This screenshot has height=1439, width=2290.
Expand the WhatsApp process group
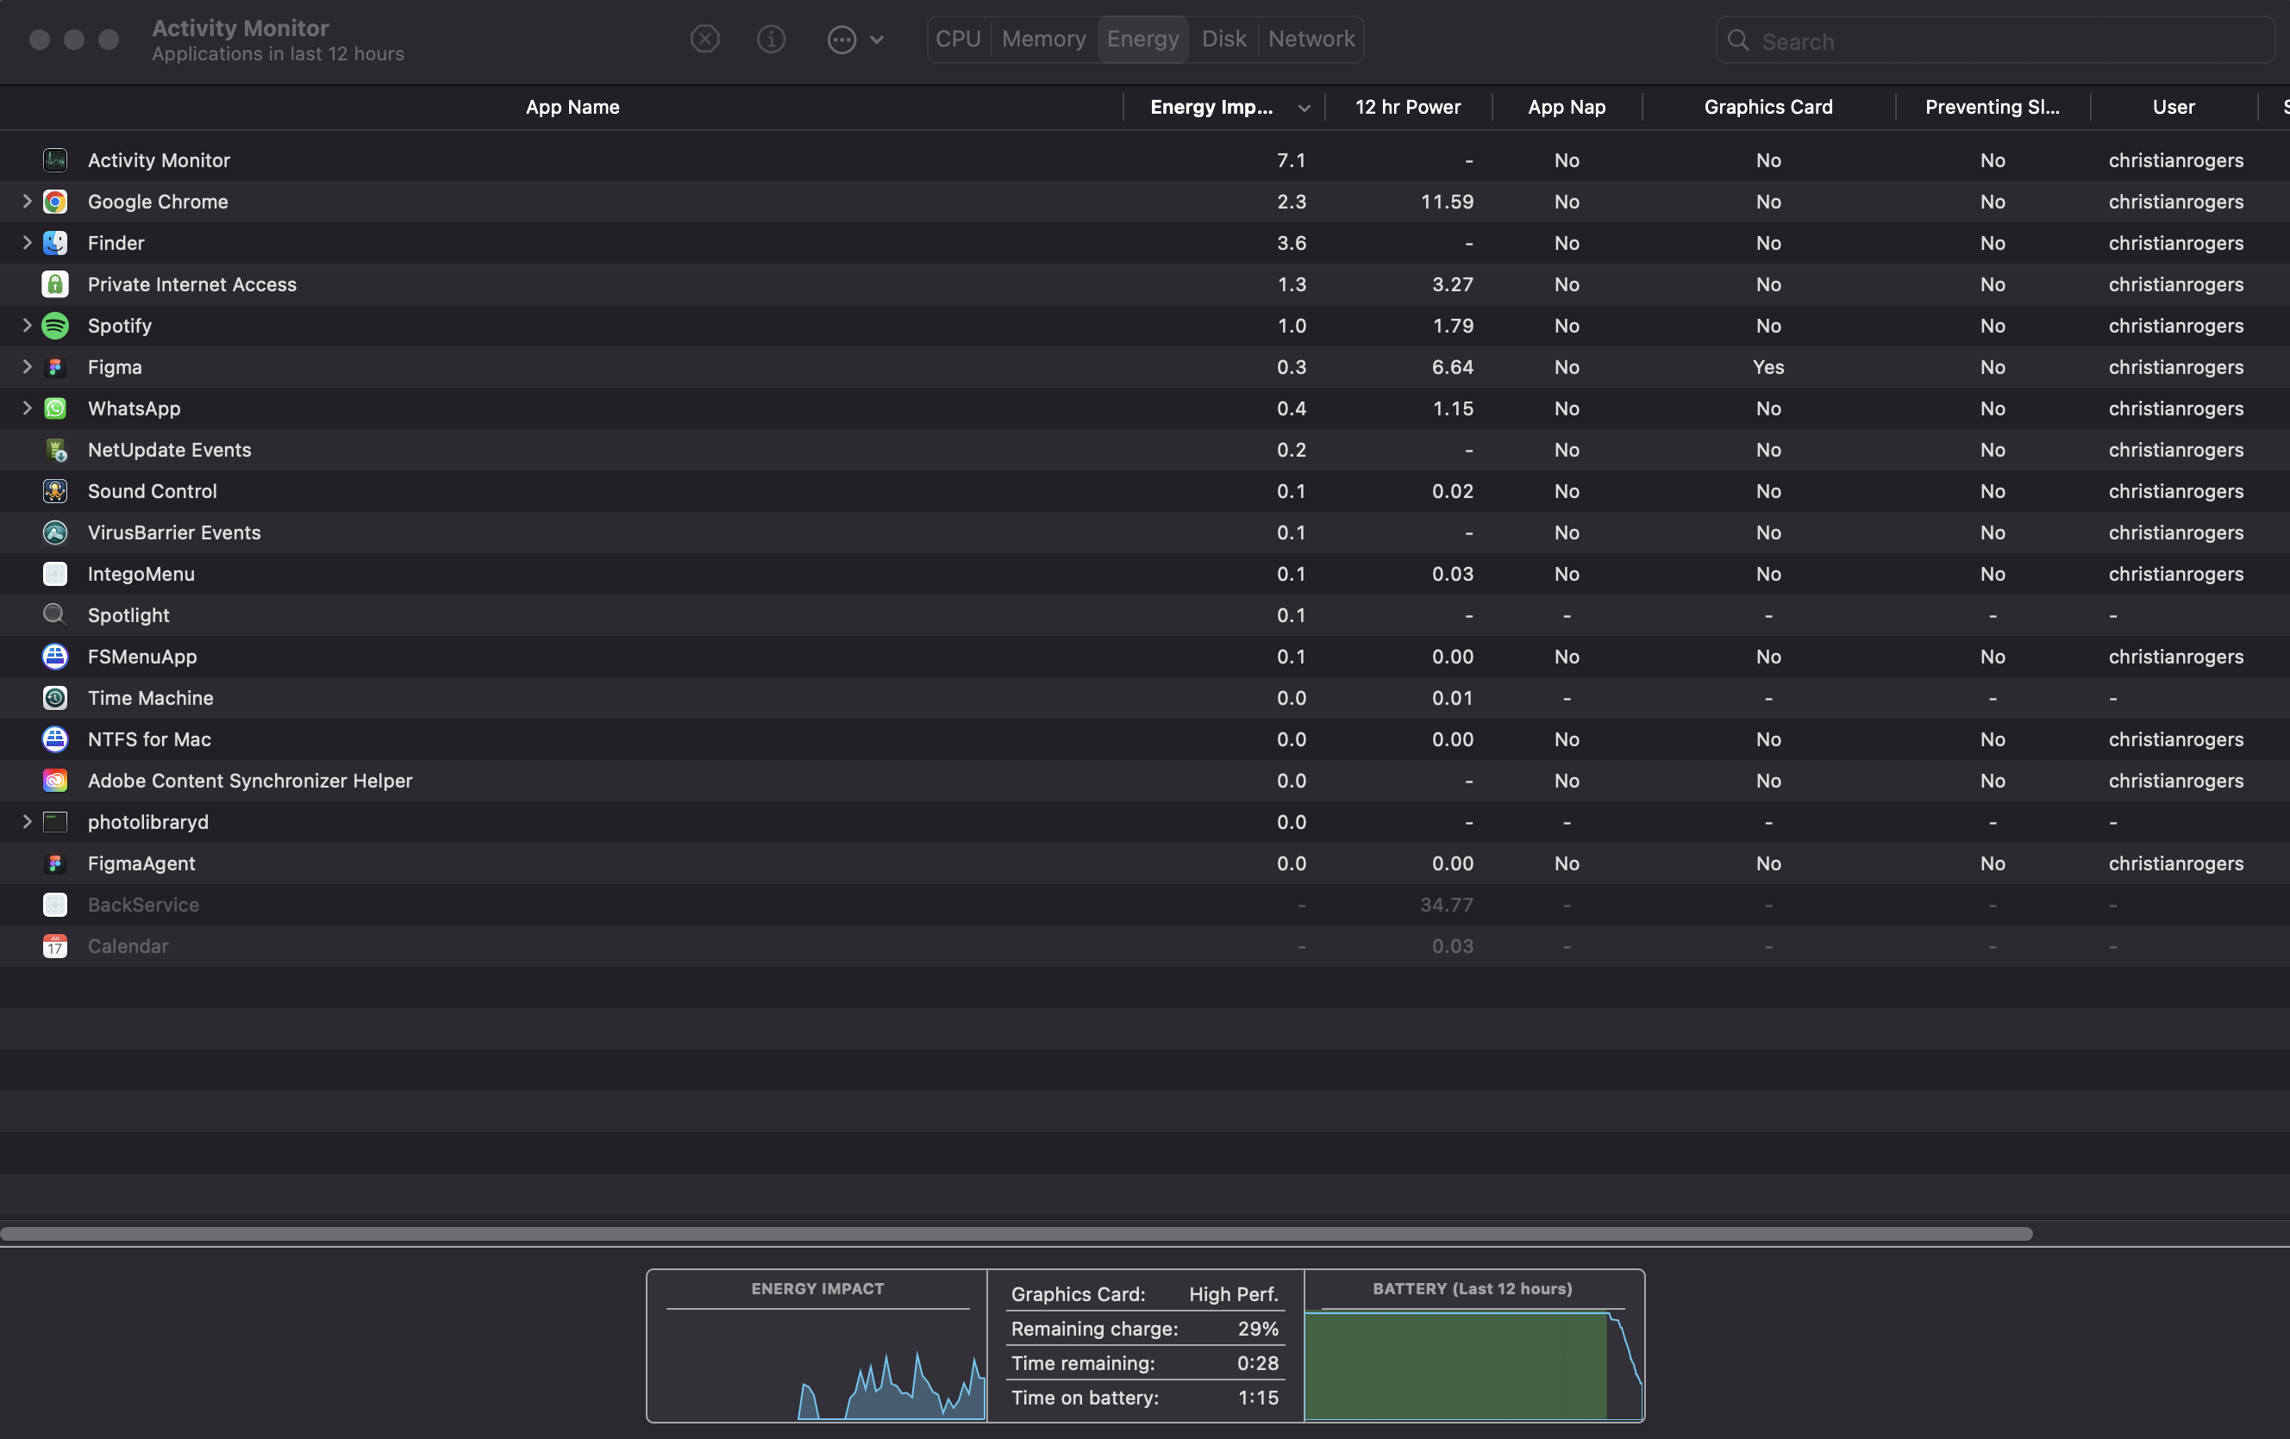(27, 408)
